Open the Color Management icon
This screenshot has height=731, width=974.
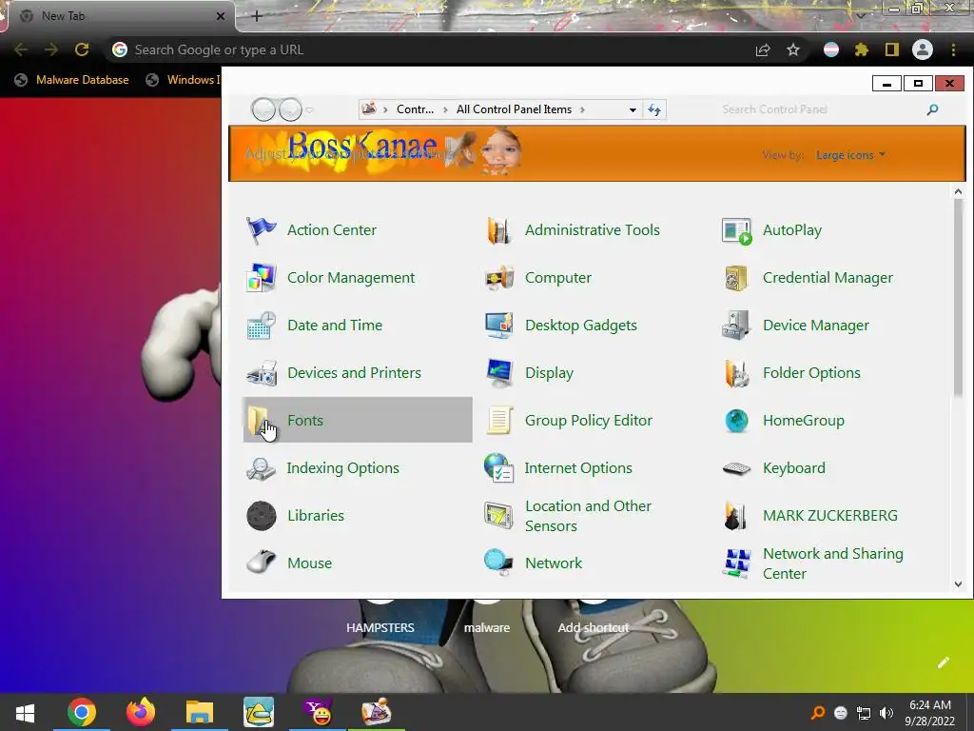pyautogui.click(x=261, y=278)
